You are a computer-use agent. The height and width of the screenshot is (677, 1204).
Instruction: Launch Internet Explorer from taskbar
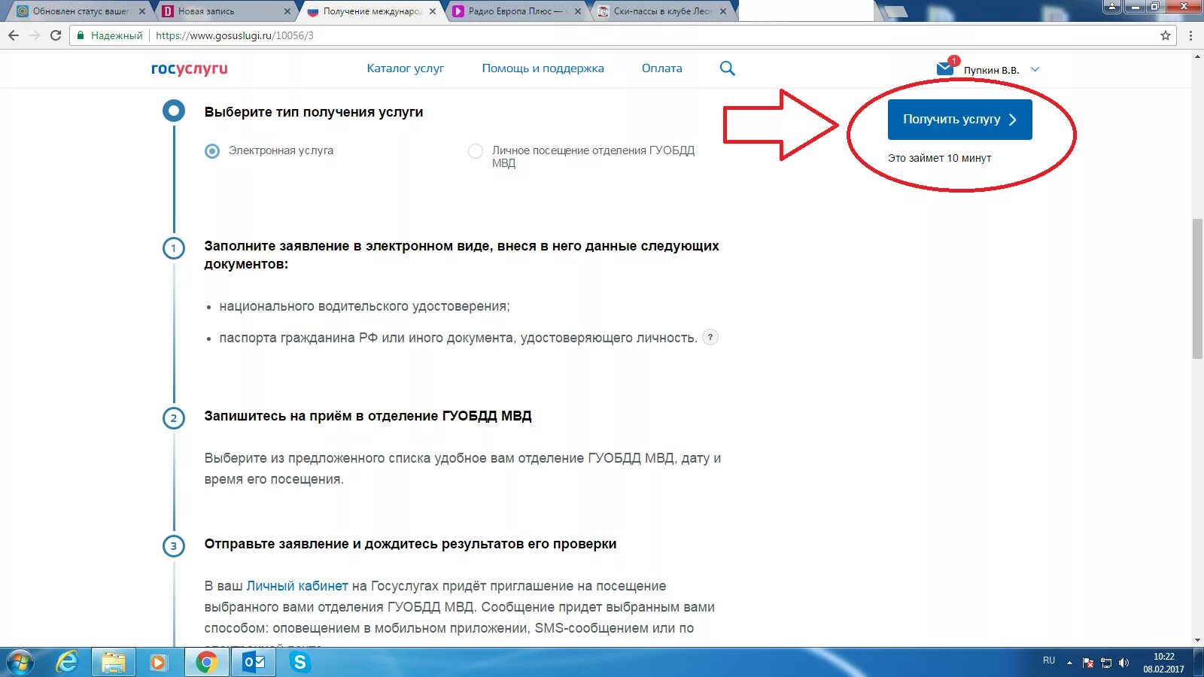pos(68,663)
